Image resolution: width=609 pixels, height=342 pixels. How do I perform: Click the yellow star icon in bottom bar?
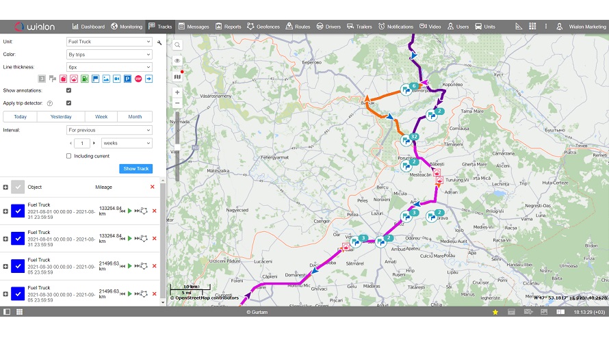coord(495,312)
